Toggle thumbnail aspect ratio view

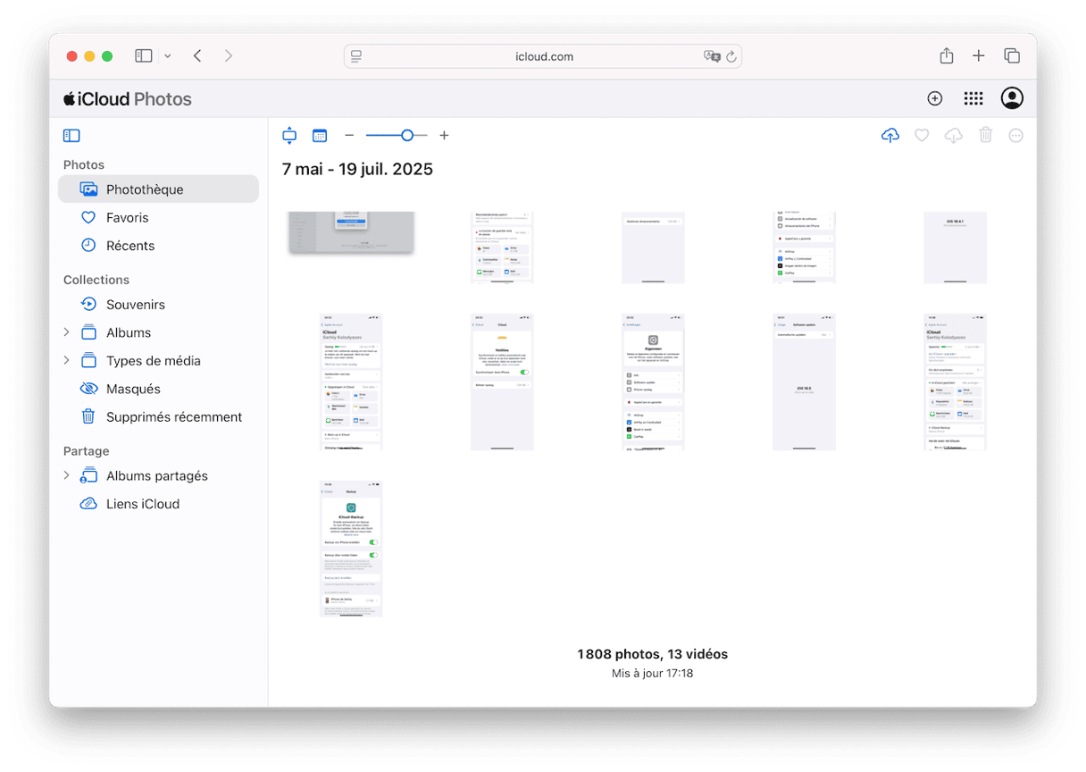click(x=289, y=136)
